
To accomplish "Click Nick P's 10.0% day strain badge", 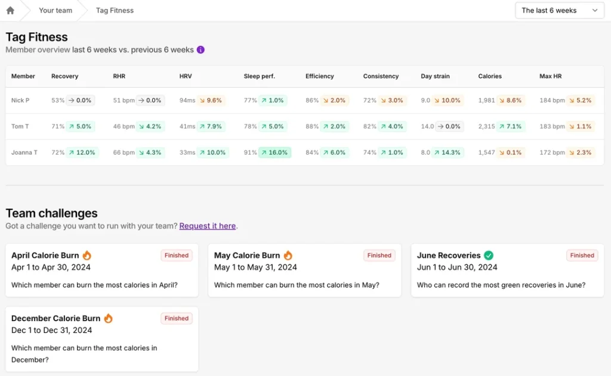I will coord(448,100).
